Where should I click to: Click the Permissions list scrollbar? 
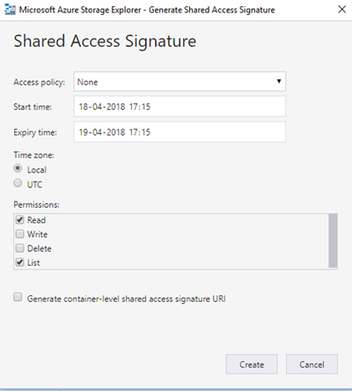tap(333, 240)
